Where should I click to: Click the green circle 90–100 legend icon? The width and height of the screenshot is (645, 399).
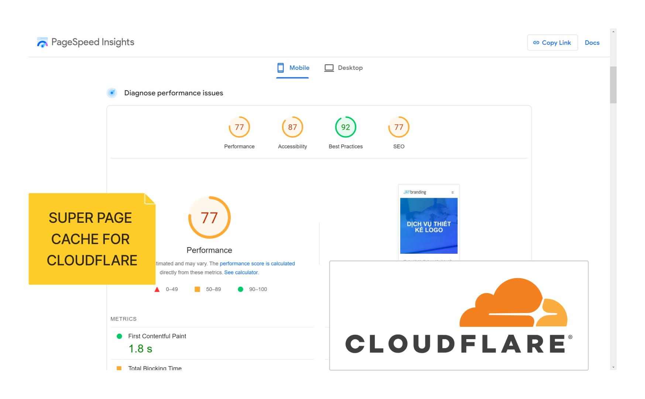[x=240, y=289]
